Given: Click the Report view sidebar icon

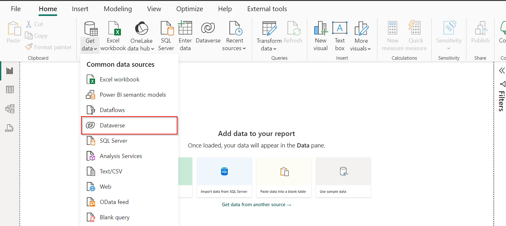Looking at the screenshot, I should [x=10, y=71].
